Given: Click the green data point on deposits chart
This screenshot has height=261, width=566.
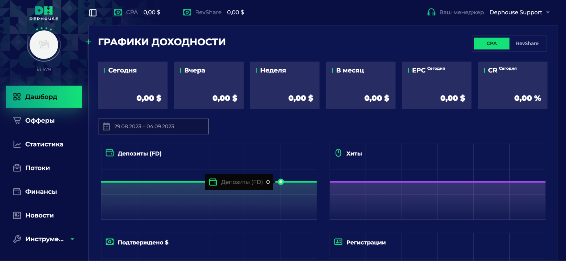Looking at the screenshot, I should pyautogui.click(x=281, y=182).
